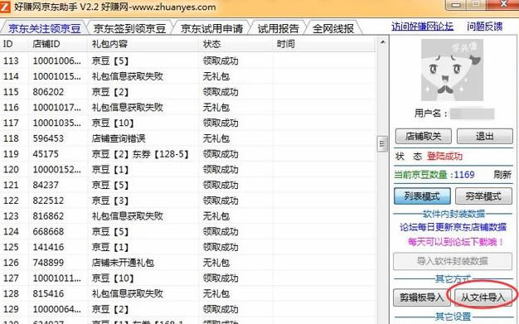Click the orange Z app icon in title bar
This screenshot has width=519, height=324.
(x=5, y=7)
